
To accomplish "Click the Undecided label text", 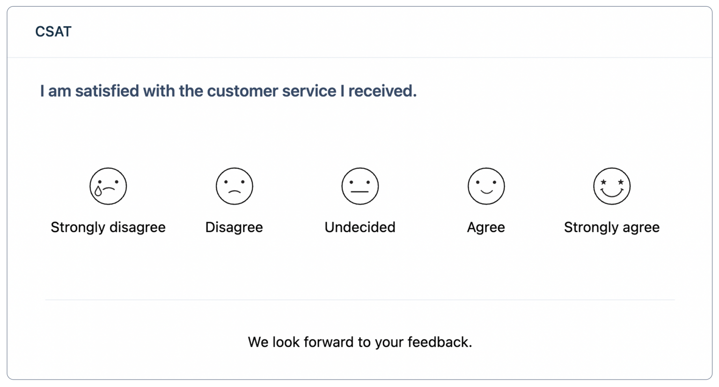I will (360, 227).
